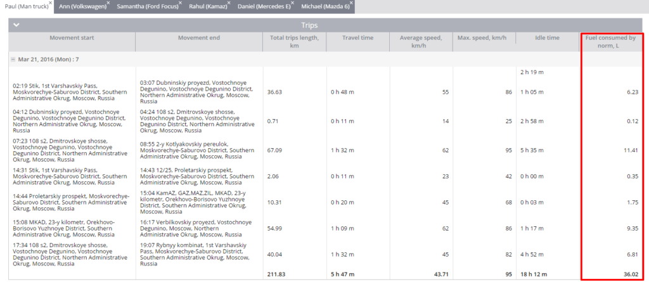Click trip length value 10.31

[x=275, y=202]
